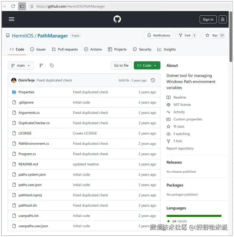Open the Actions tab
The image size is (234, 237).
[93, 49]
